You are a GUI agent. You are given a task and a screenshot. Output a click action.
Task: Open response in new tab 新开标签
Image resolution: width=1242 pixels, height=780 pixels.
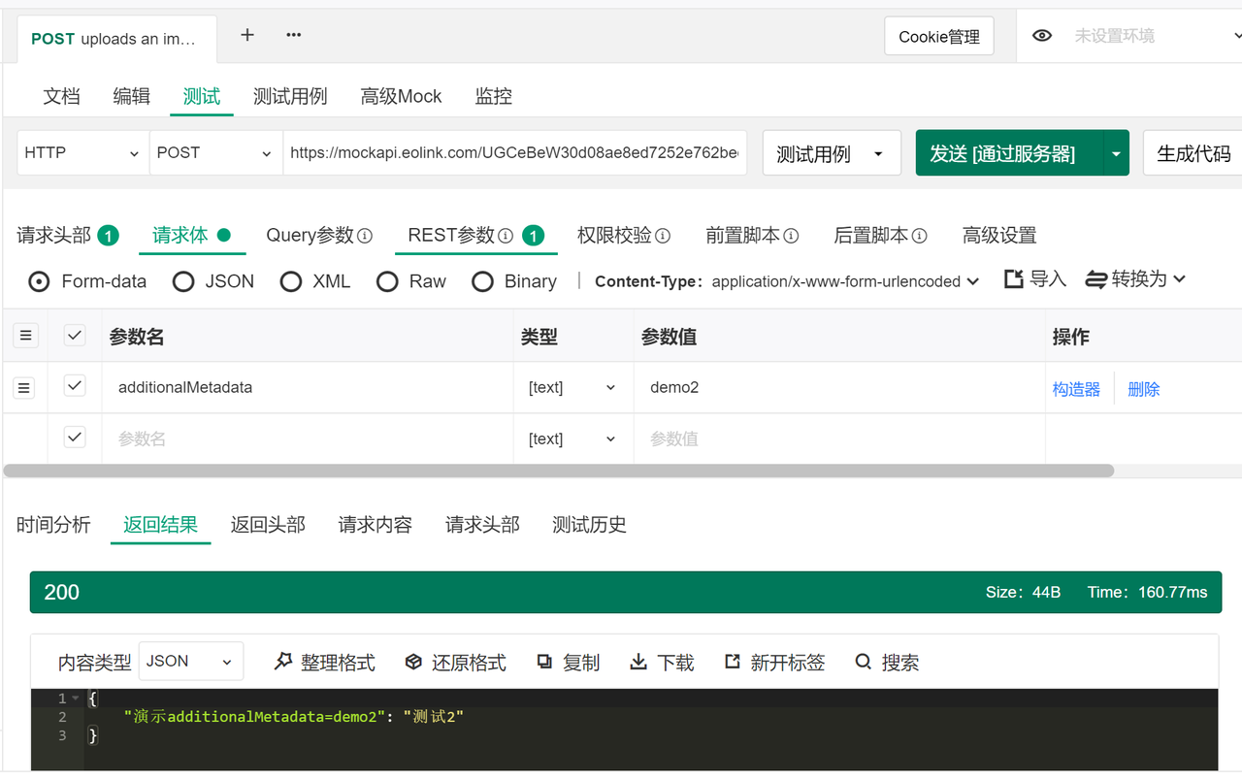point(775,663)
